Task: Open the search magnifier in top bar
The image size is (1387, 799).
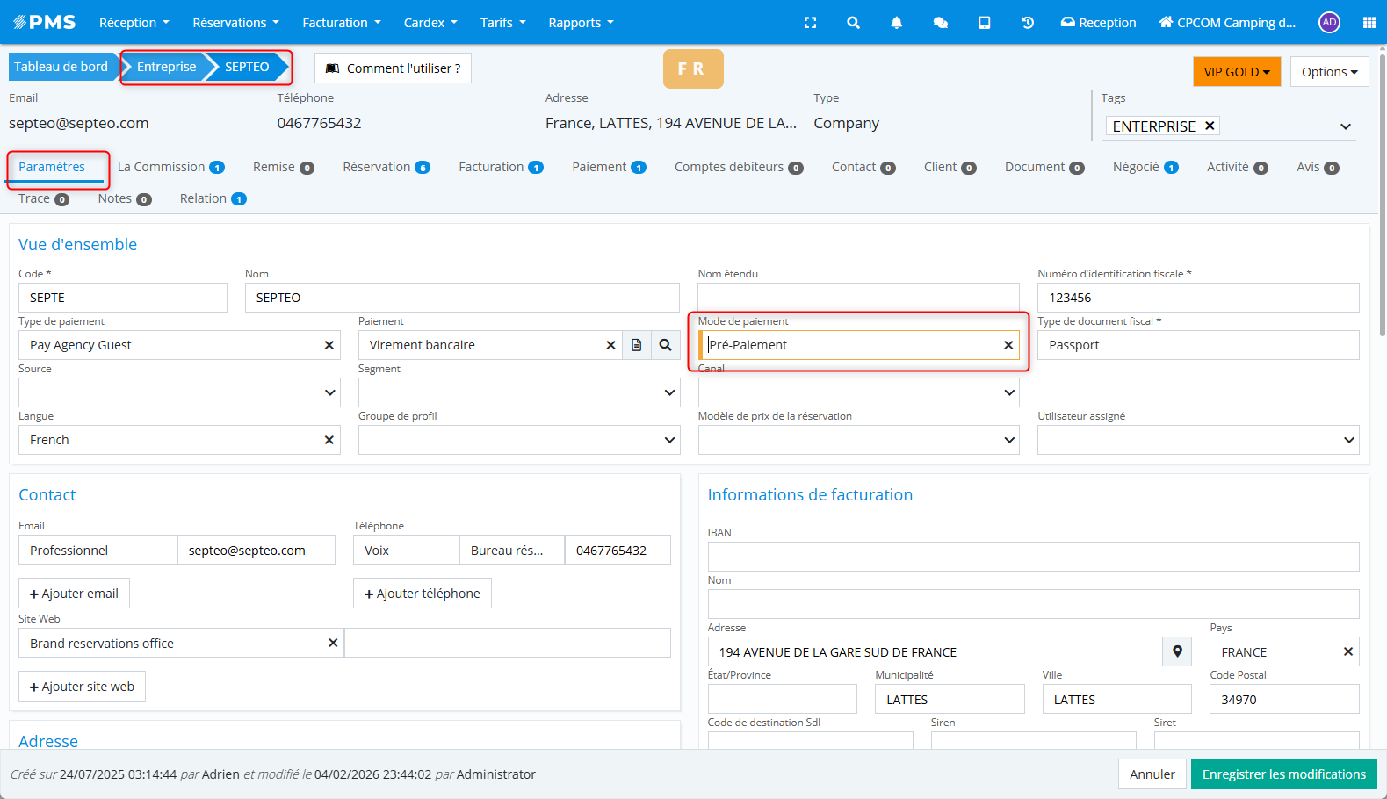Action: tap(853, 23)
